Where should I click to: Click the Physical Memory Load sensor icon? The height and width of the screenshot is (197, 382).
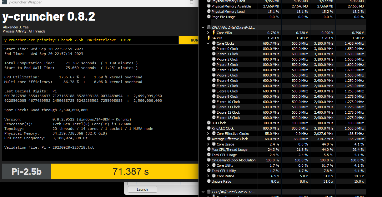click(209, 12)
